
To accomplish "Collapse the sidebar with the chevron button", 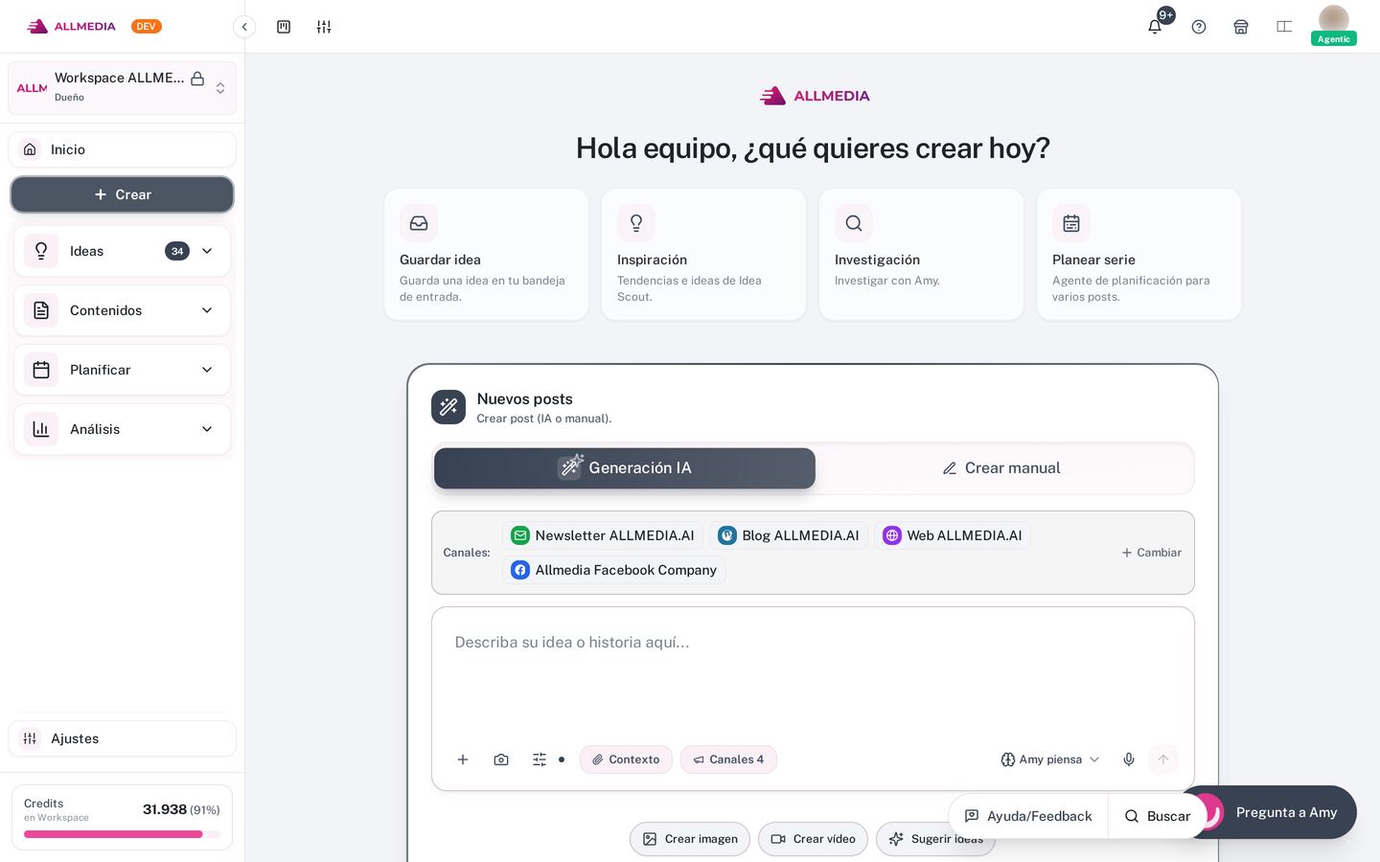I will 244,27.
